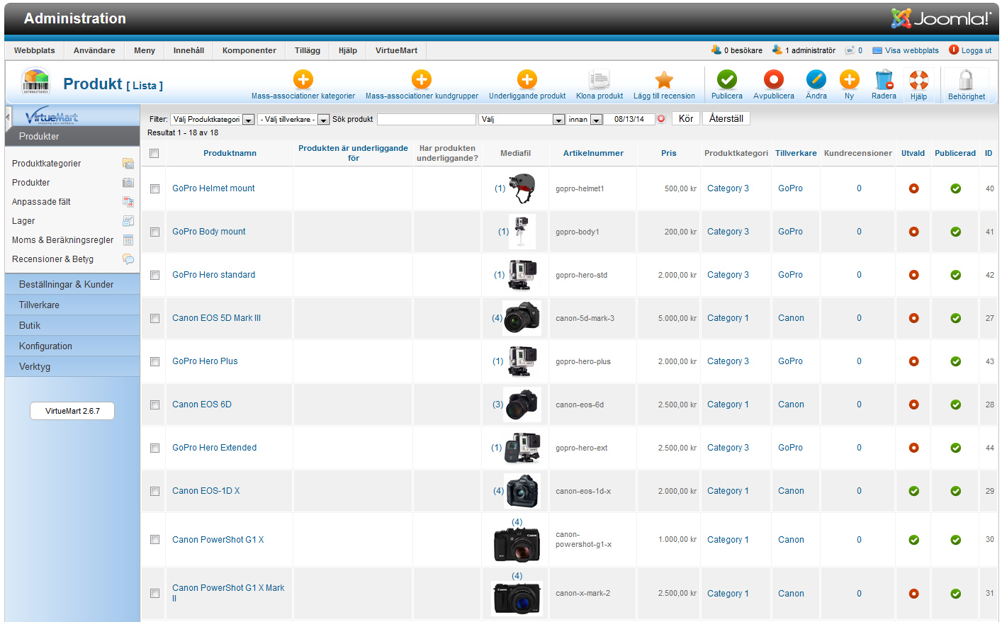This screenshot has width=1002, height=622.
Task: Toggle Utvald status for Canon EOS-1D X
Action: 914,491
